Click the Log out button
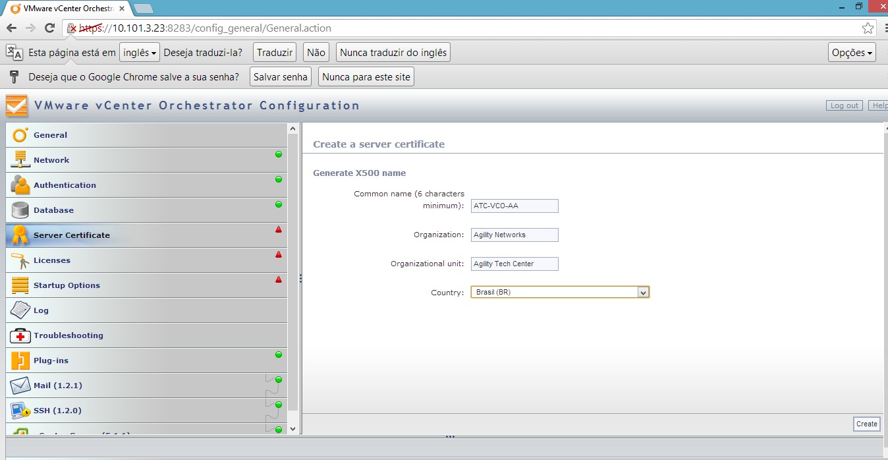 pos(844,105)
